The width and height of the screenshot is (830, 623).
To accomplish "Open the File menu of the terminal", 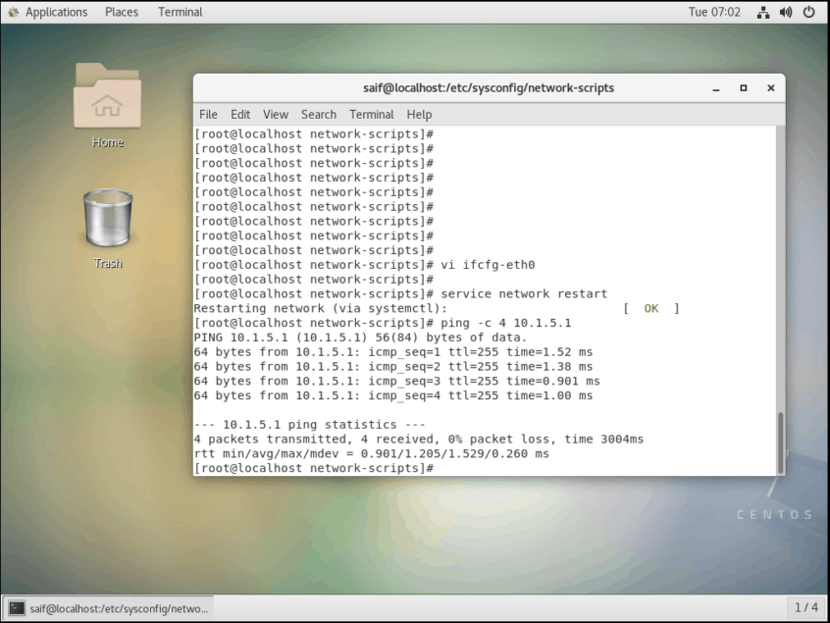I will tap(208, 114).
